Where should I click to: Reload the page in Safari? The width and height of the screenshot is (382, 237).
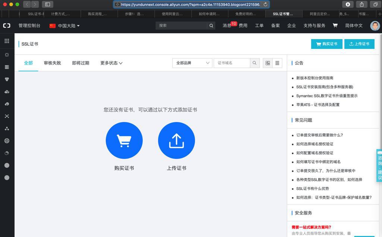click(x=265, y=4)
